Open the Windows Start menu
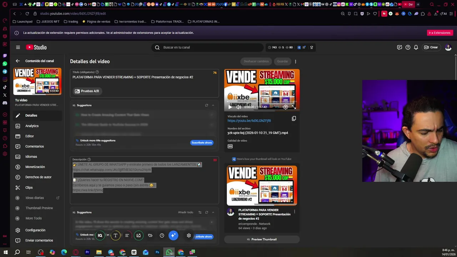The image size is (457, 257). 5,252
